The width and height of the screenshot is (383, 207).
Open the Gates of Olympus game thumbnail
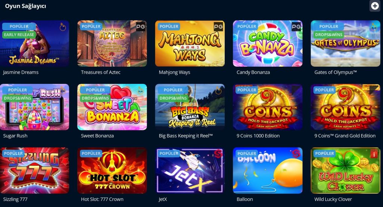pyautogui.click(x=345, y=43)
